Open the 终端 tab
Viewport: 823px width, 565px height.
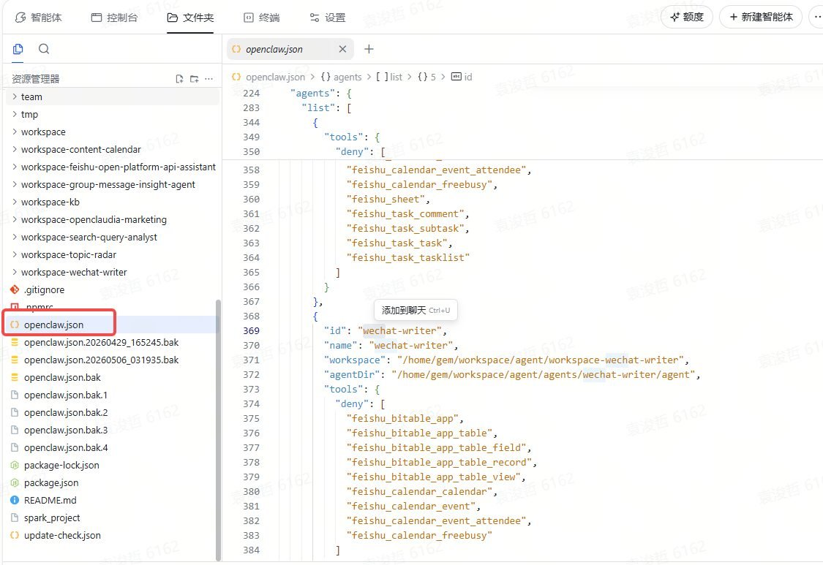(x=262, y=18)
